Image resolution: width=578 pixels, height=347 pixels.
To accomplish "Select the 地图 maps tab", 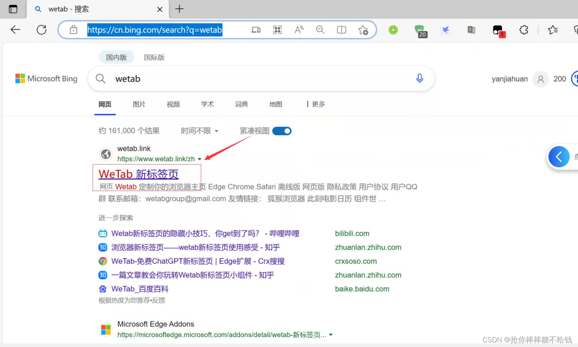I will 276,104.
